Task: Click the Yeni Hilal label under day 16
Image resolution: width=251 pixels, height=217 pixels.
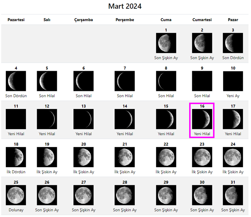Action: tap(202, 134)
